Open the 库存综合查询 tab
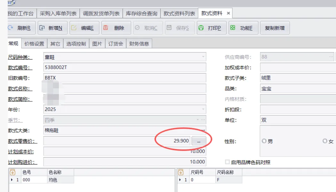The image size is (336, 192). pos(141,13)
